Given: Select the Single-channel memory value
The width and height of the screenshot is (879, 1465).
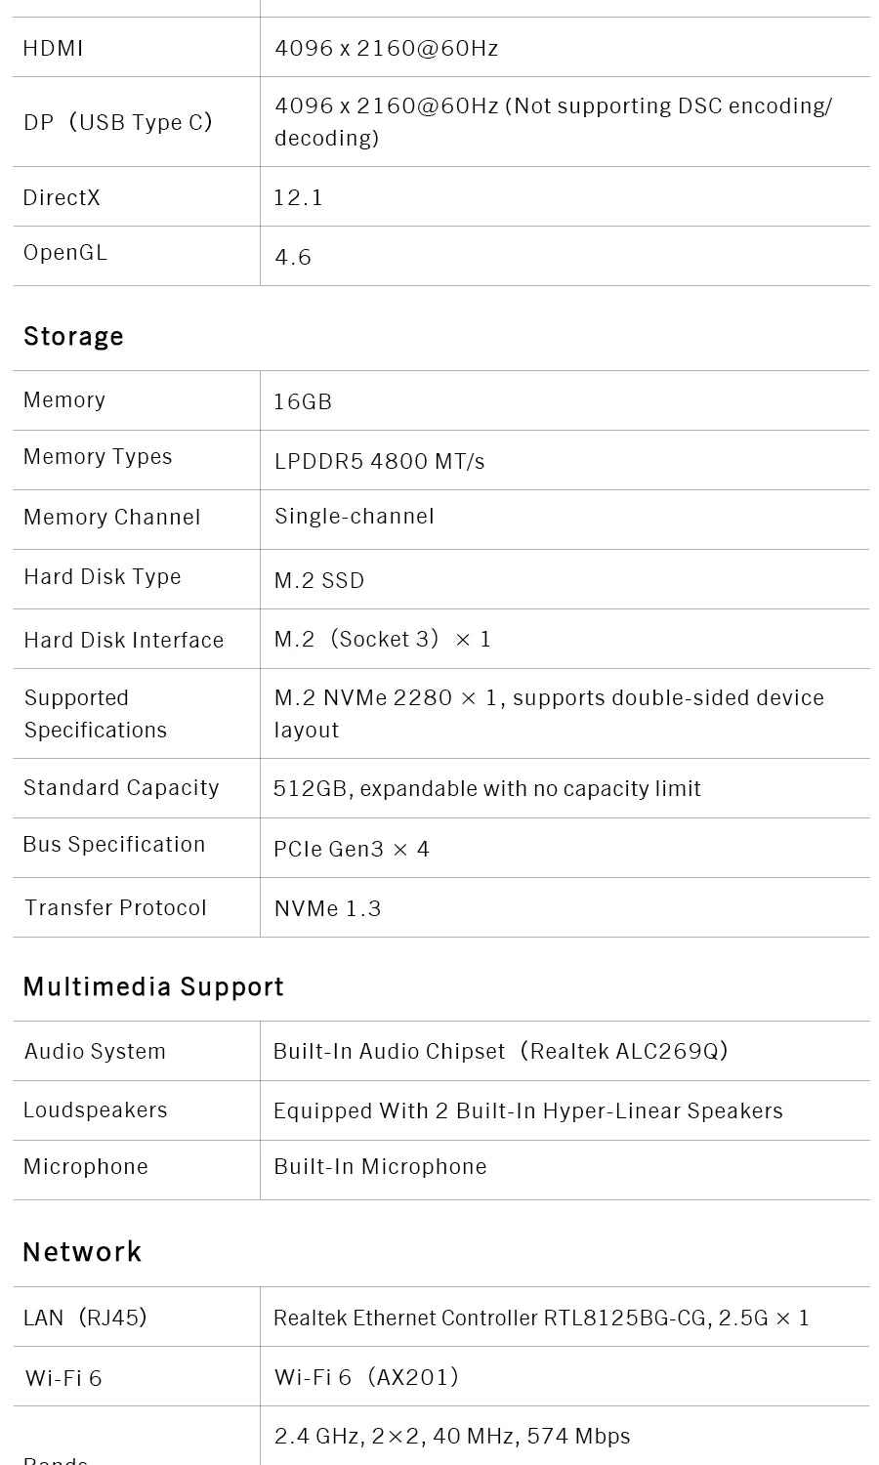Looking at the screenshot, I should pos(354,516).
